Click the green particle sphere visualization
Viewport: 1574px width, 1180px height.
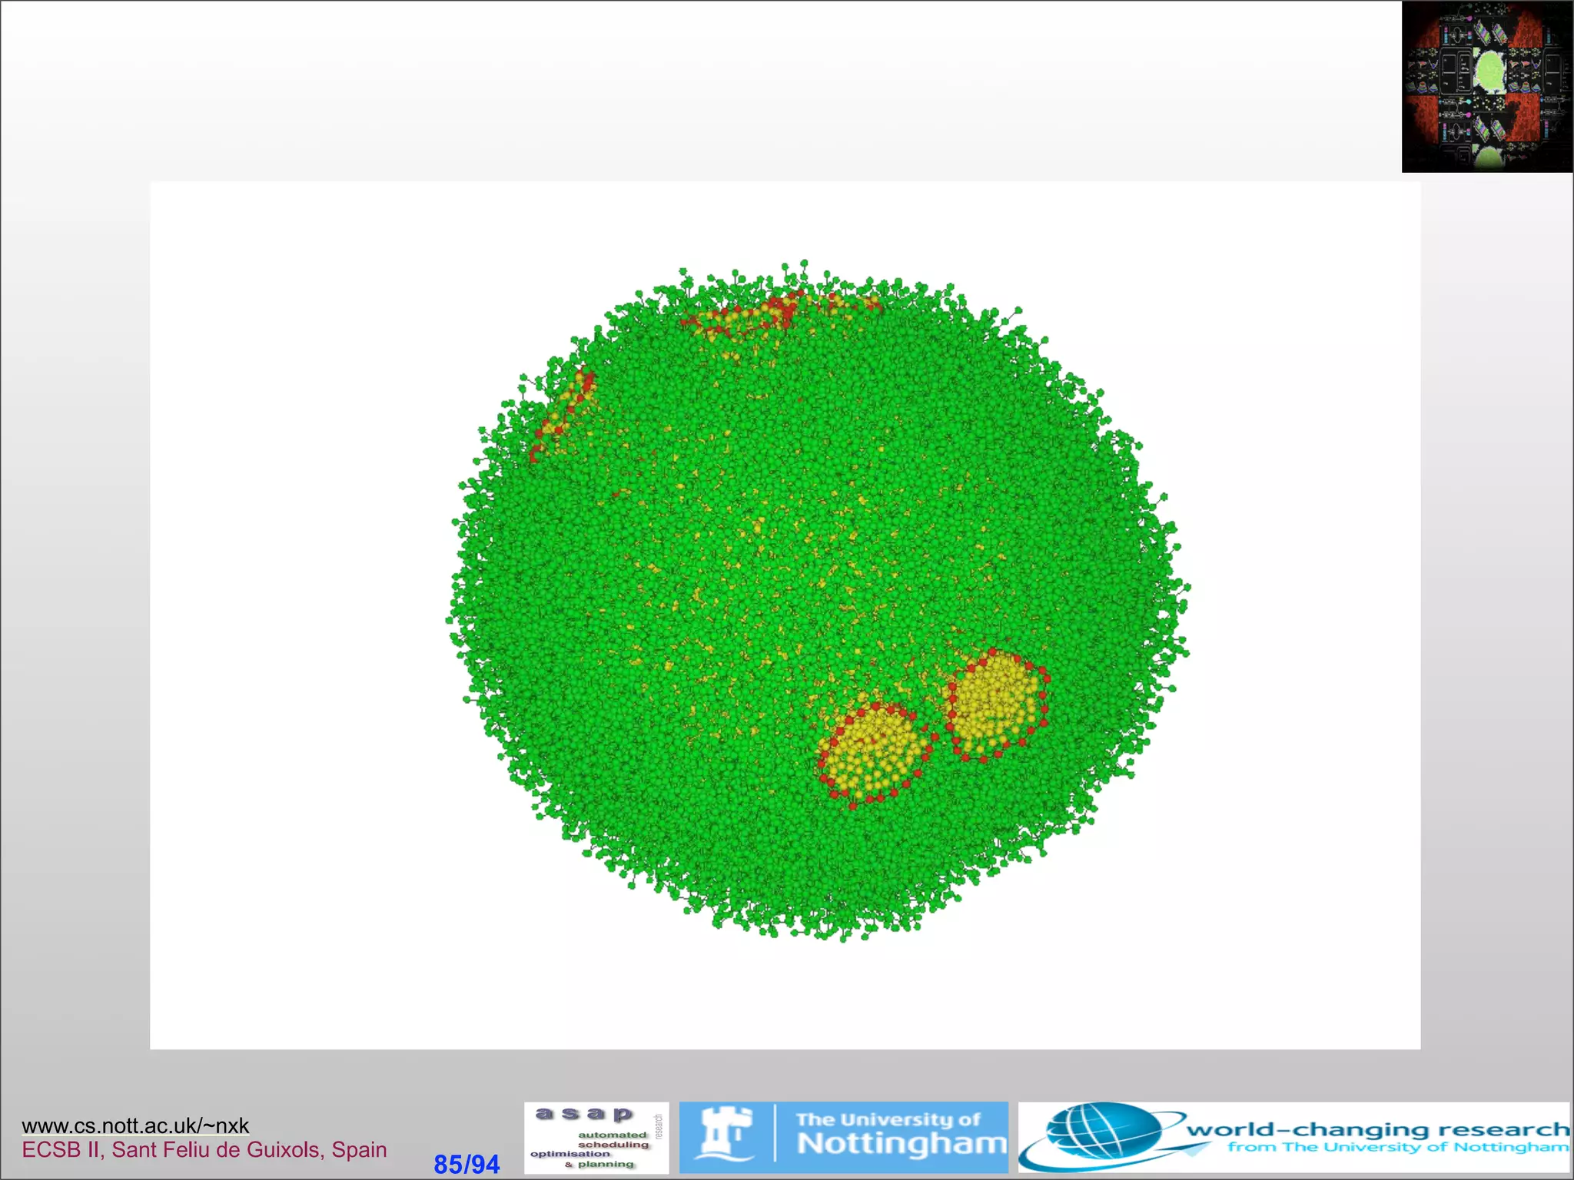819,601
